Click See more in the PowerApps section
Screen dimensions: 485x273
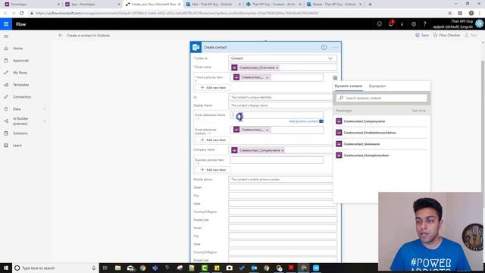point(419,111)
